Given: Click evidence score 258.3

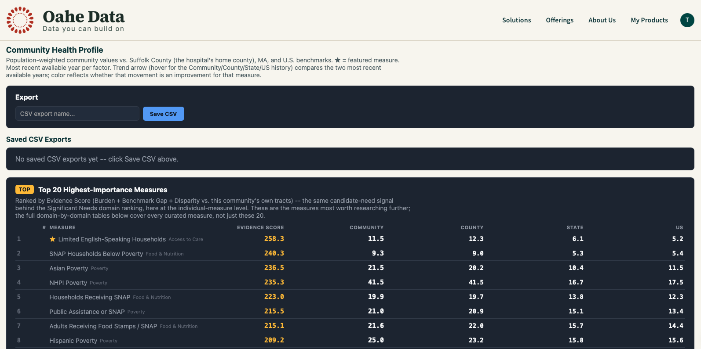Looking at the screenshot, I should pyautogui.click(x=274, y=239).
